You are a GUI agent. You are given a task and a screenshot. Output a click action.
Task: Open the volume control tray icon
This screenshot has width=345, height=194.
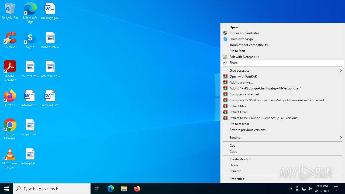pos(310,189)
